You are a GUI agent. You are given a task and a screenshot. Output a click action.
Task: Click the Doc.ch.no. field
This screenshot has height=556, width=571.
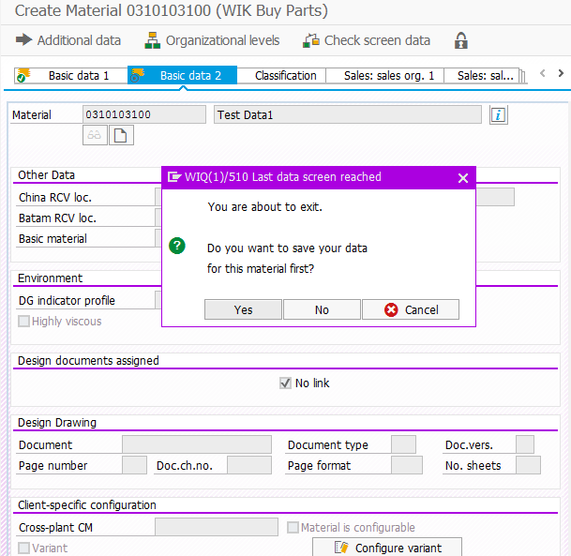249,465
